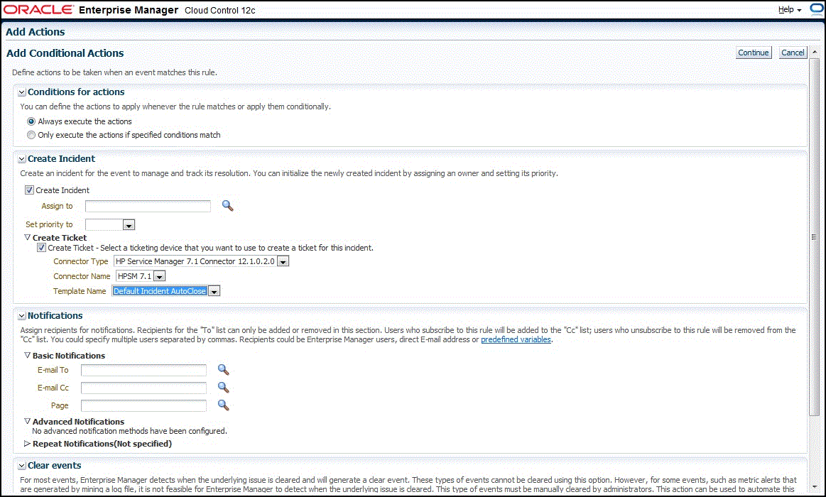
Task: Collapse the Notifications section
Action: 21,317
